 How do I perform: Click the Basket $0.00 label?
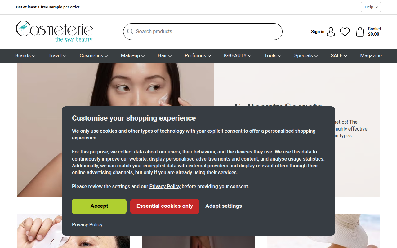[374, 32]
